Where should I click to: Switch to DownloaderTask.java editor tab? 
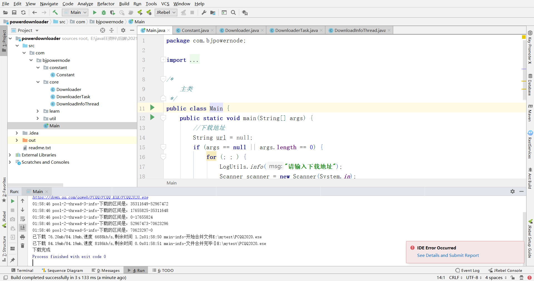pos(296,30)
